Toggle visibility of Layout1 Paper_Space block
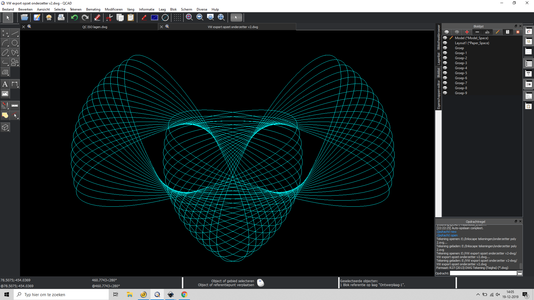 click(x=445, y=43)
